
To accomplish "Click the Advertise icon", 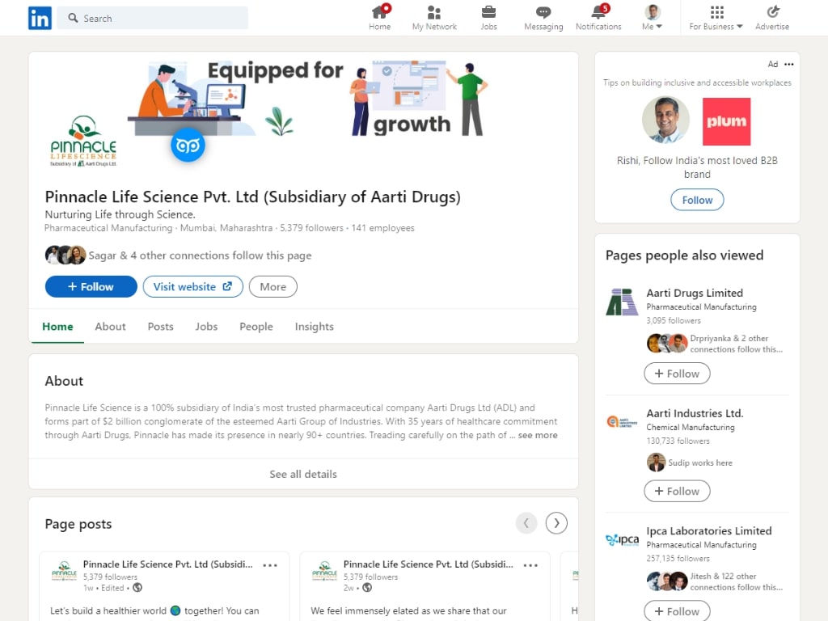I will pyautogui.click(x=772, y=12).
